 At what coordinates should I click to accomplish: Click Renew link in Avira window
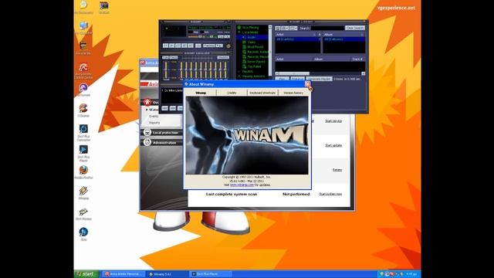pyautogui.click(x=337, y=170)
